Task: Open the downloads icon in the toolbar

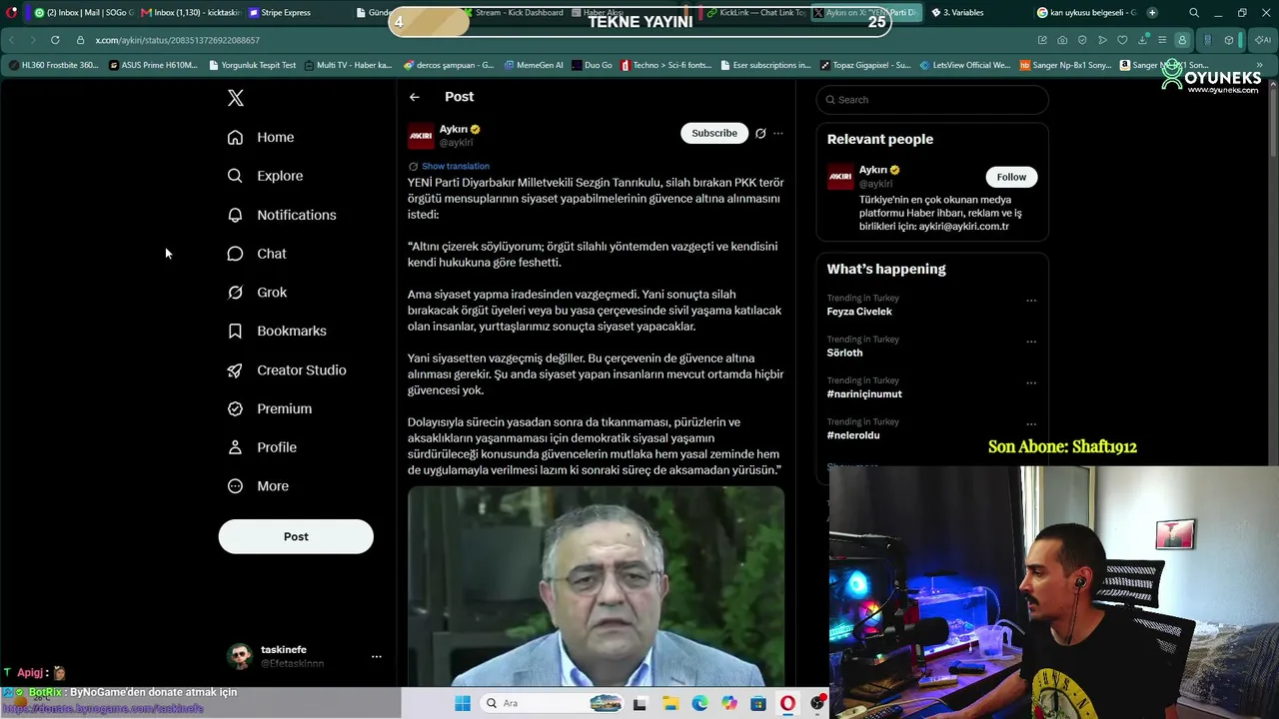Action: (x=1143, y=40)
